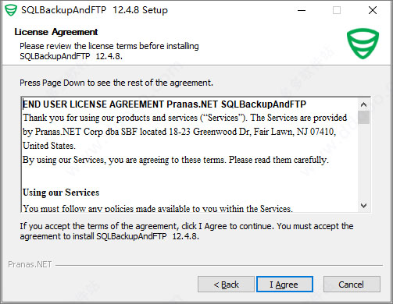Click the SQLBackupAndFTP title bar icon
The width and height of the screenshot is (393, 304).
coord(11,10)
